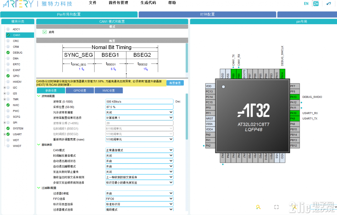Open the CAN模式 dropdown
This screenshot has height=215, width=337.
click(x=139, y=150)
